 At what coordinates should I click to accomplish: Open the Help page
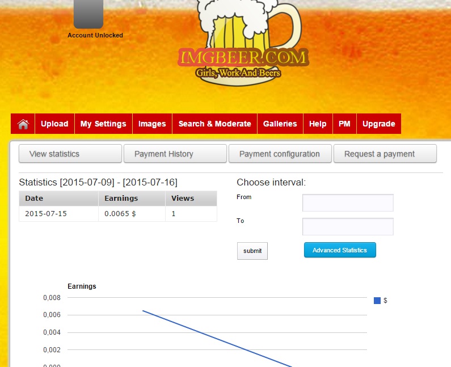pyautogui.click(x=318, y=124)
